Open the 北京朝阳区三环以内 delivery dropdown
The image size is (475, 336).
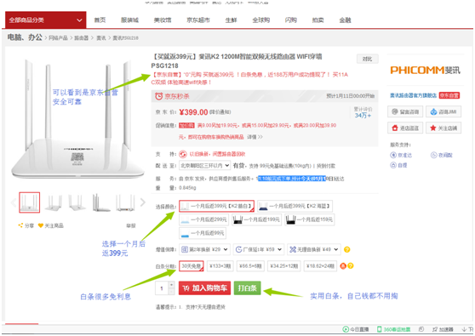205,166
